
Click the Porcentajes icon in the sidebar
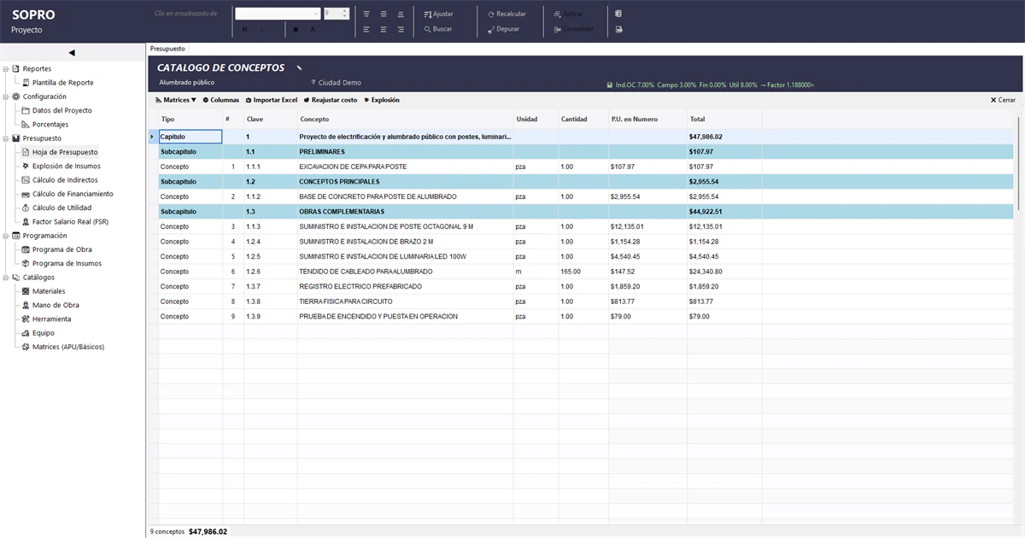pyautogui.click(x=26, y=125)
